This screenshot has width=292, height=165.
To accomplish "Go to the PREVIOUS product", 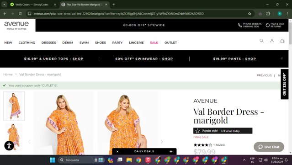I will tap(264, 75).
